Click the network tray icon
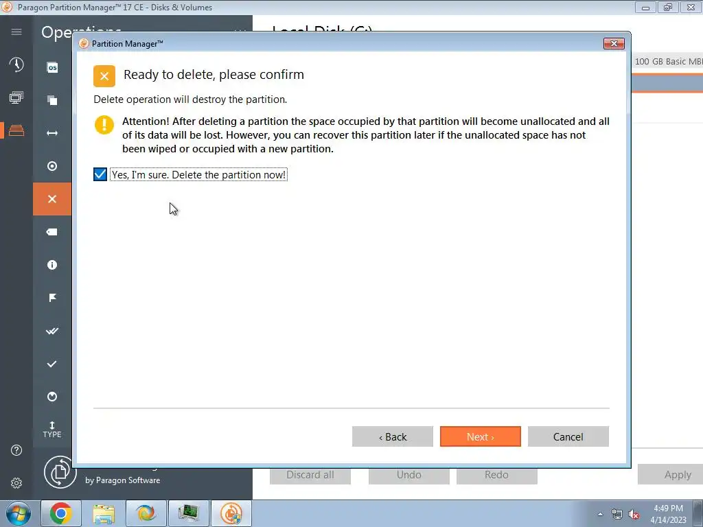703x527 pixels. pos(617,515)
